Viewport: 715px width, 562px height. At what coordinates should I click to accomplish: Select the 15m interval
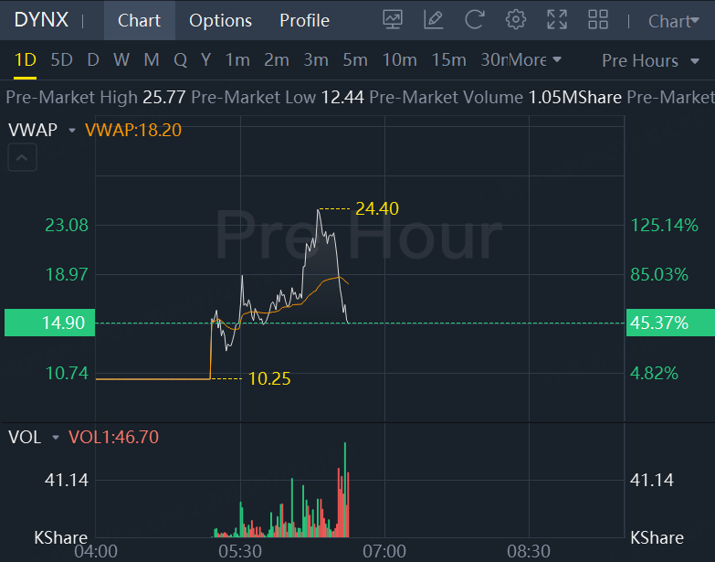coord(448,59)
